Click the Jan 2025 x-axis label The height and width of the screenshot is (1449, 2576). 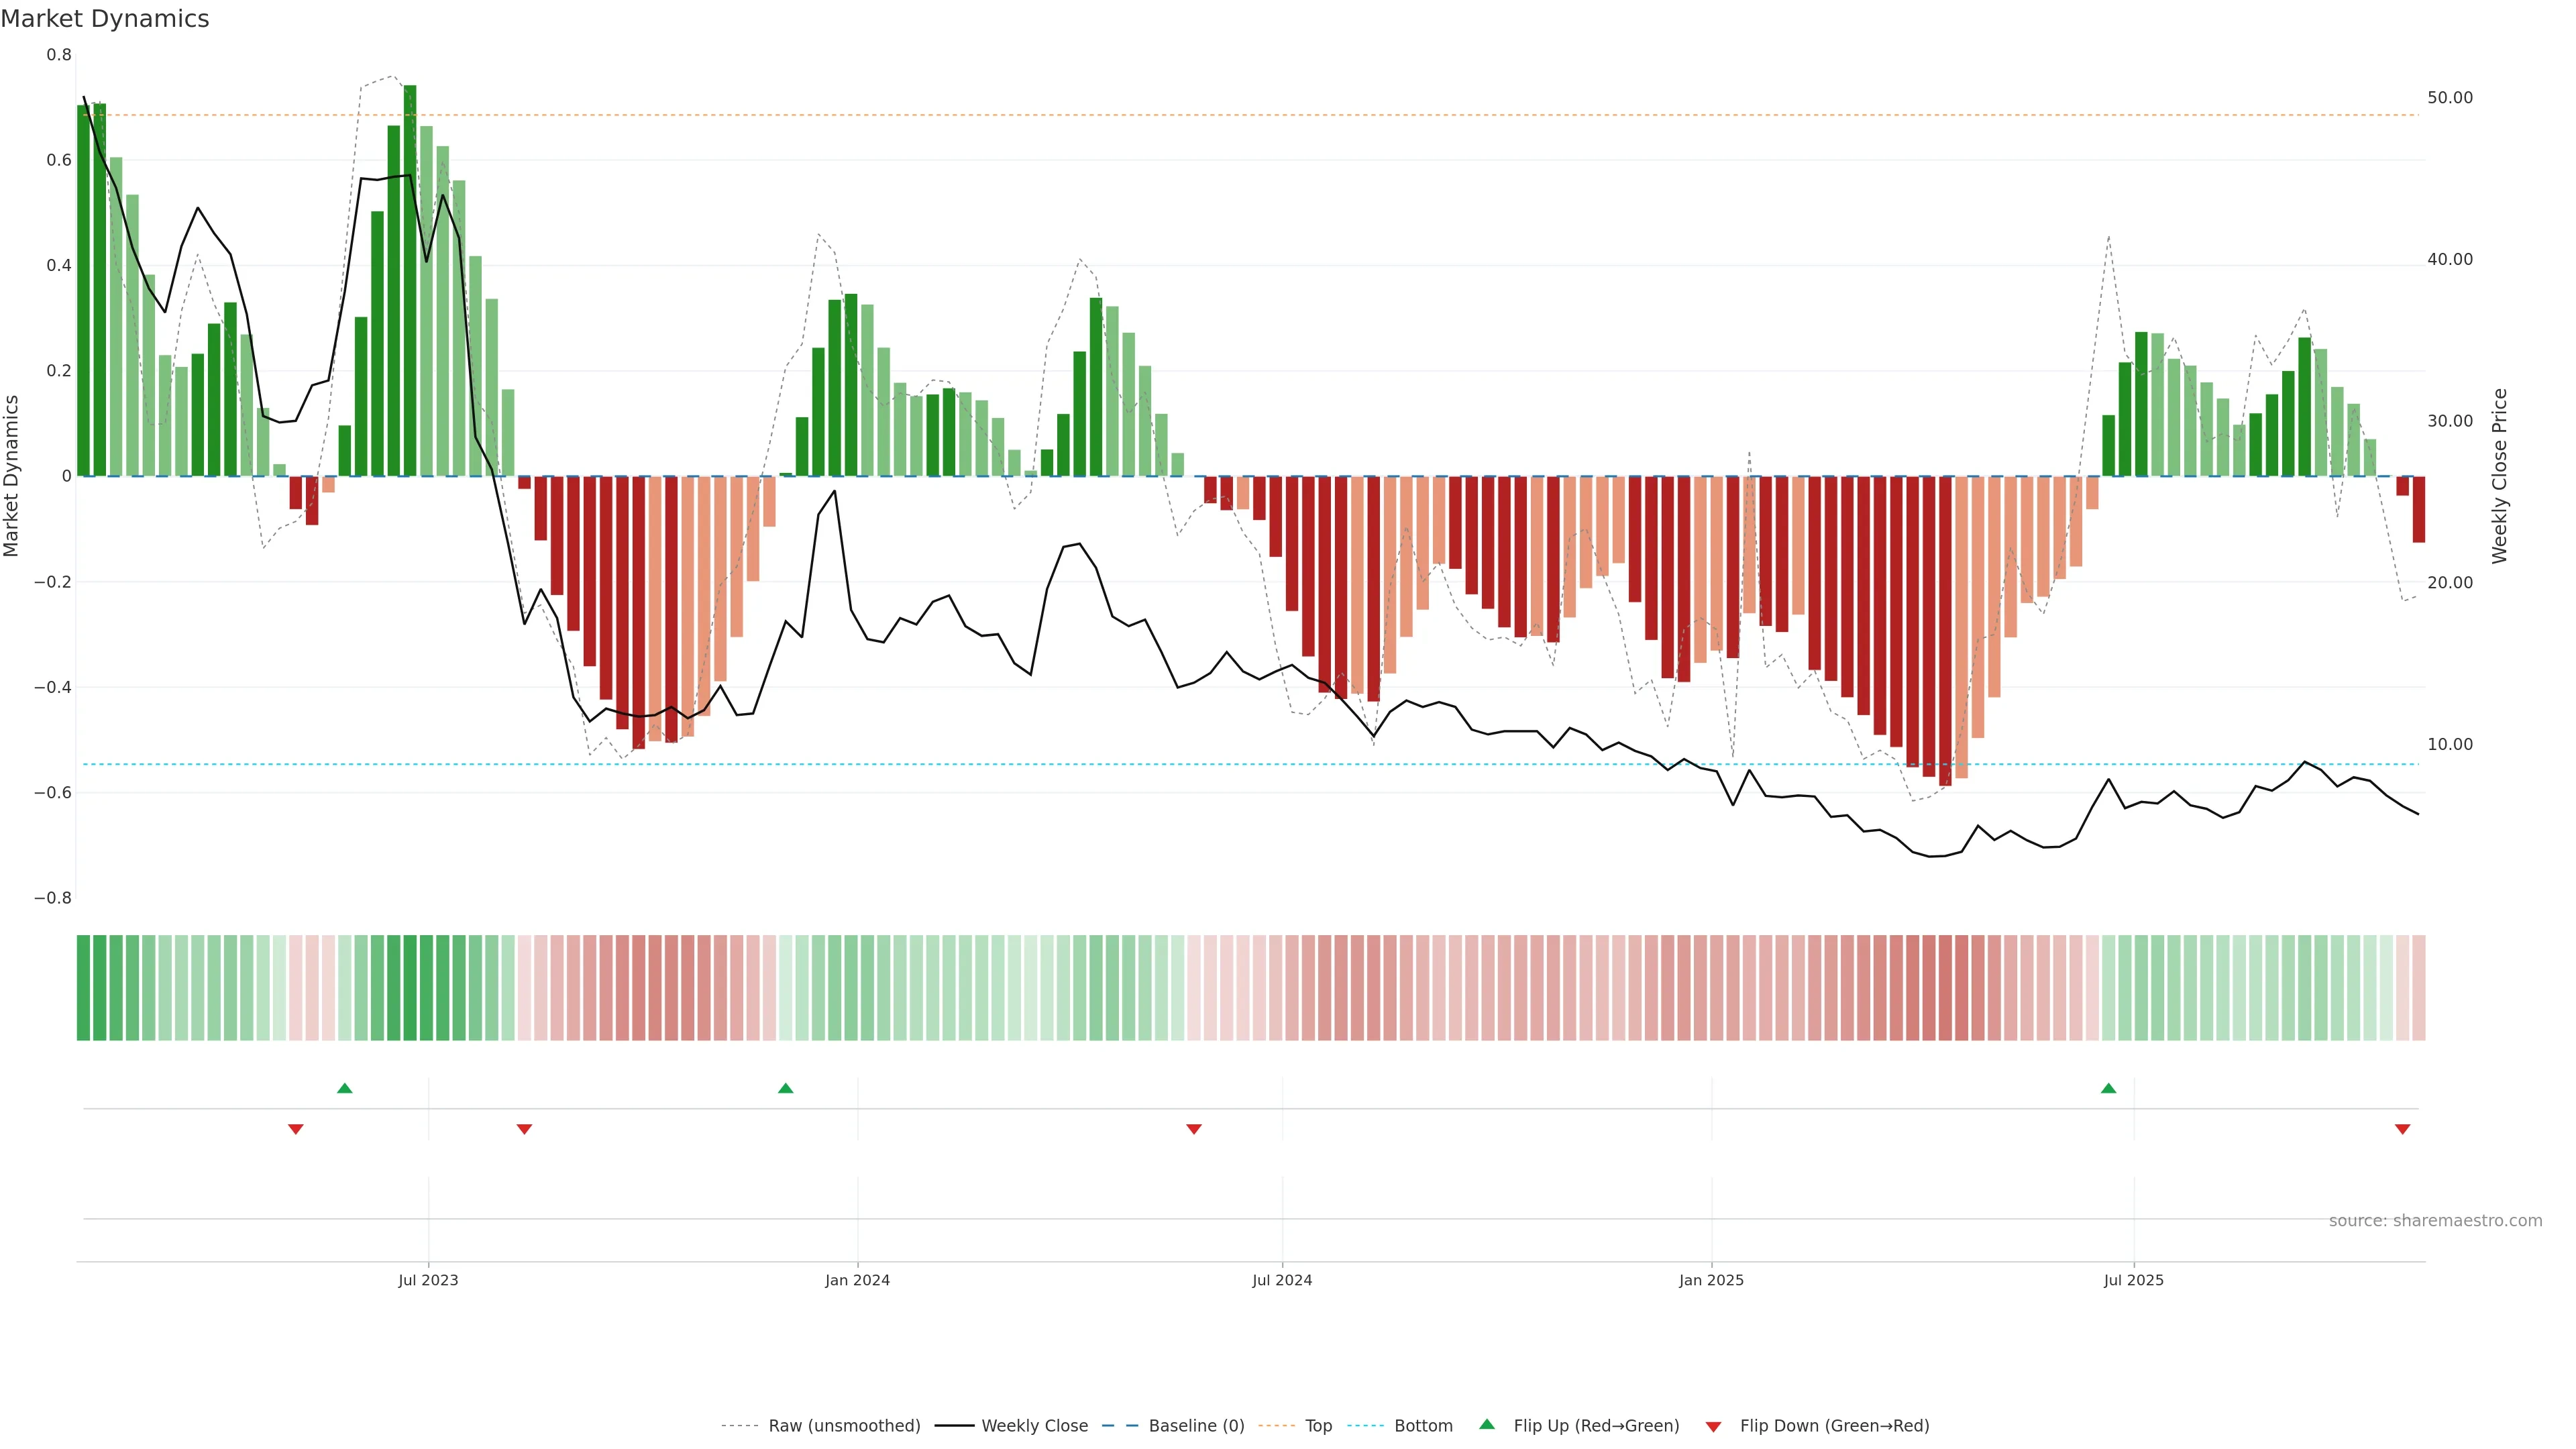pos(1711,1280)
